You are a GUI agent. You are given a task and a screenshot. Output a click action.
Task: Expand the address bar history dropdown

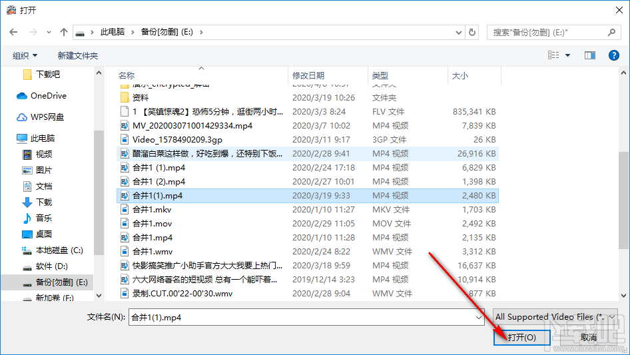pyautogui.click(x=458, y=33)
